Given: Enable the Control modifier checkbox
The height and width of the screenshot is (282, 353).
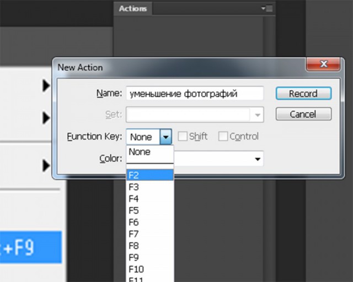Looking at the screenshot, I should tap(223, 136).
